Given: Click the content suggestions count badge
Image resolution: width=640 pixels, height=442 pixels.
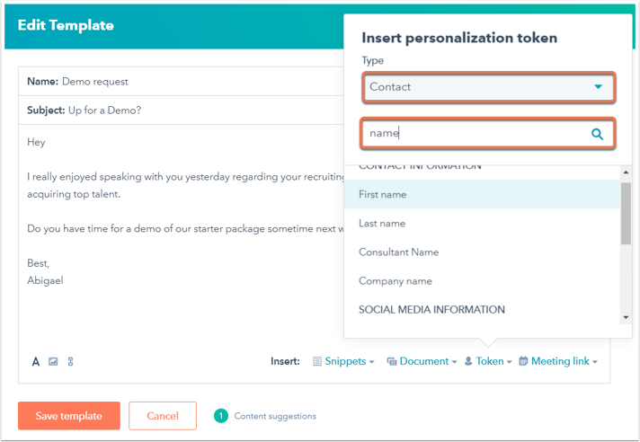Looking at the screenshot, I should pyautogui.click(x=221, y=416).
